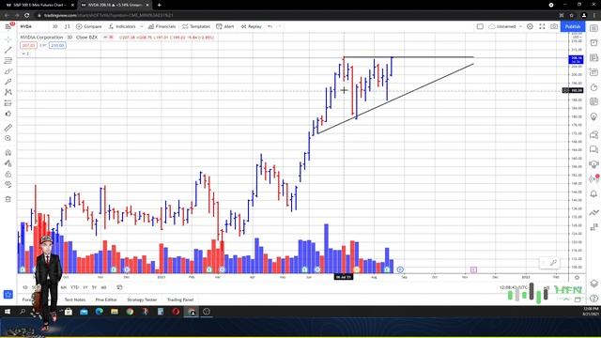
Task: Open the TradingView main menu hamburger icon
Action: coord(8,26)
